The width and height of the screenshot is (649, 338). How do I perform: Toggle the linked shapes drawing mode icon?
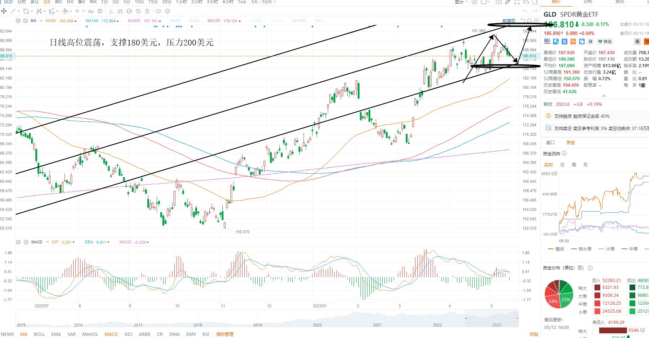158,11
